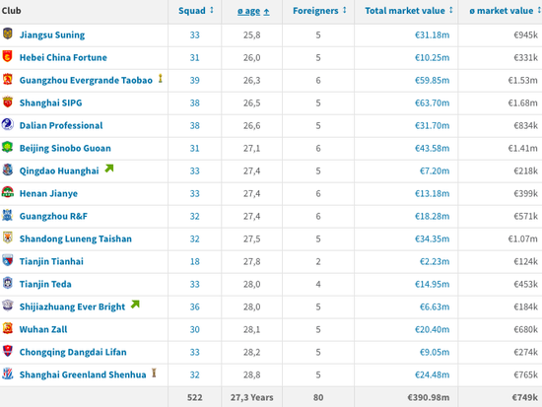Sort by average age column header
This screenshot has width=542, height=407.
pyautogui.click(x=253, y=12)
